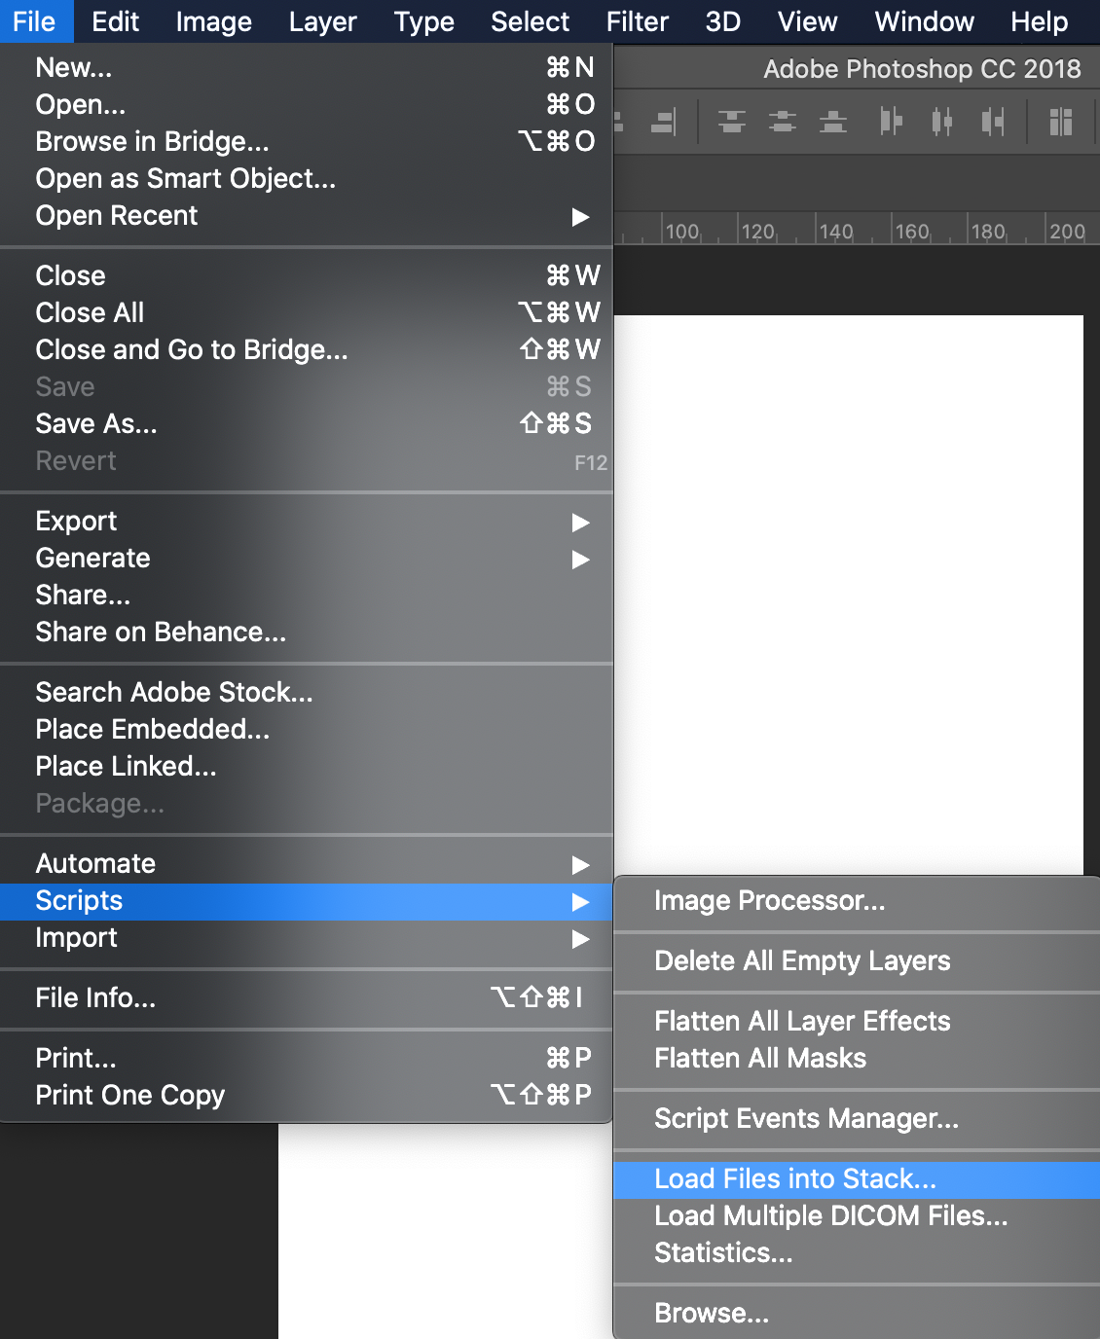Click the align right edges icon
Viewport: 1100px width, 1339px height.
click(663, 122)
